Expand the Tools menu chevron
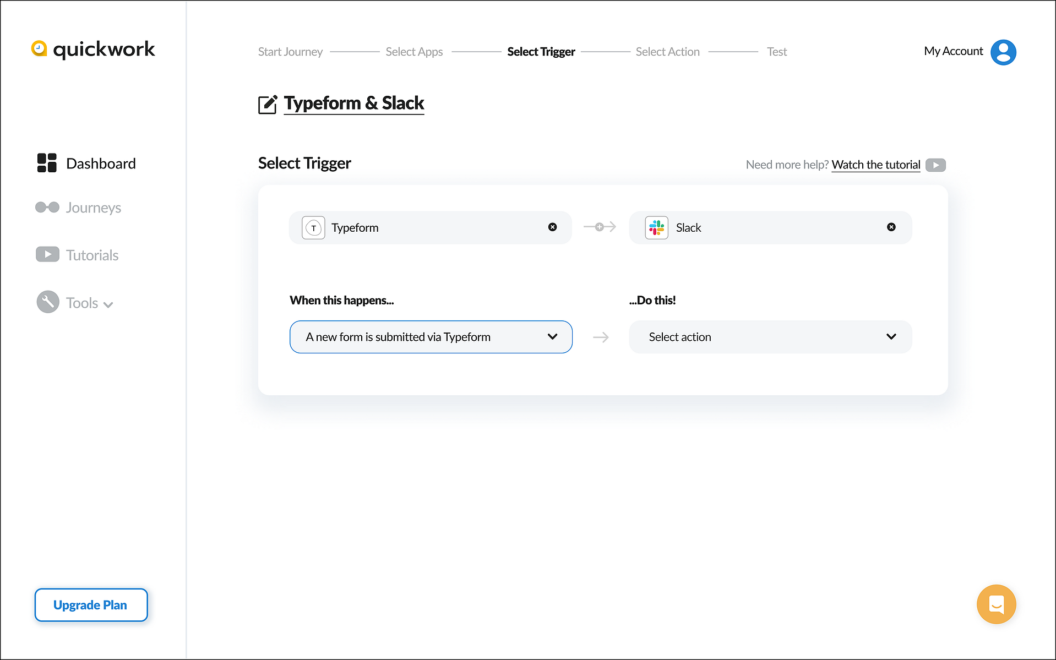The image size is (1056, 660). pos(108,304)
